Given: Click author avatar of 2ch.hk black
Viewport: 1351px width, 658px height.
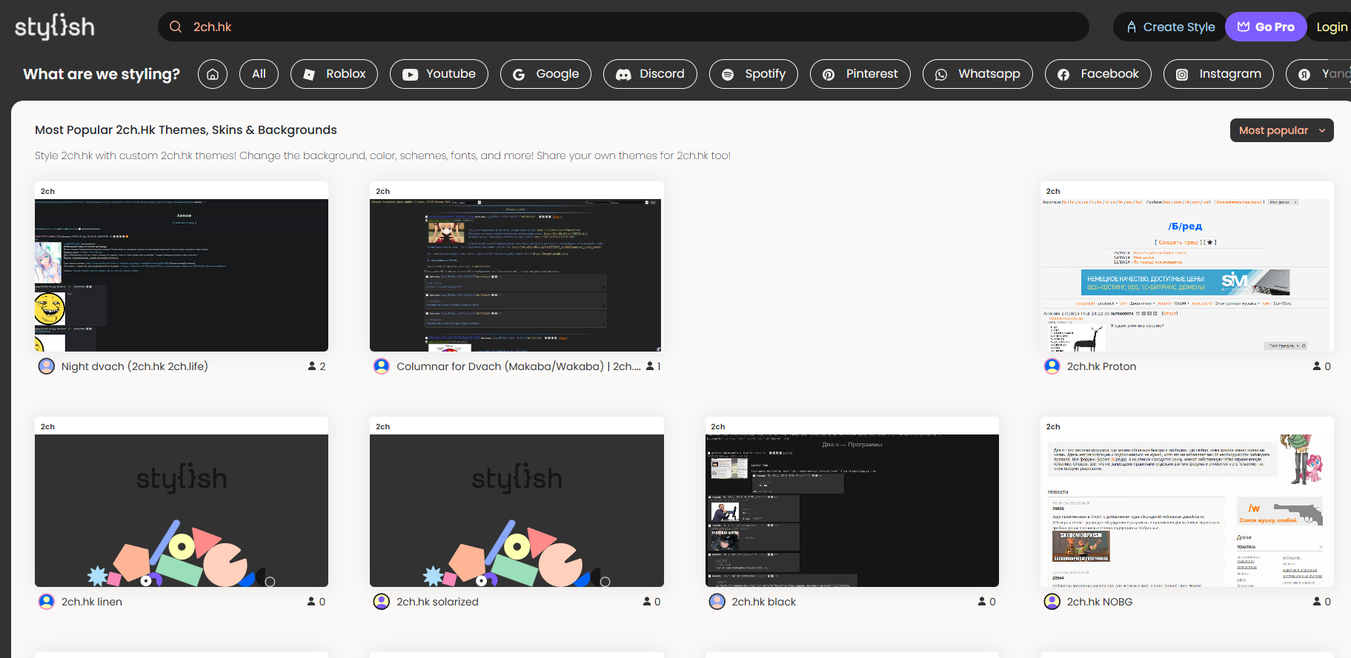Looking at the screenshot, I should [x=717, y=602].
